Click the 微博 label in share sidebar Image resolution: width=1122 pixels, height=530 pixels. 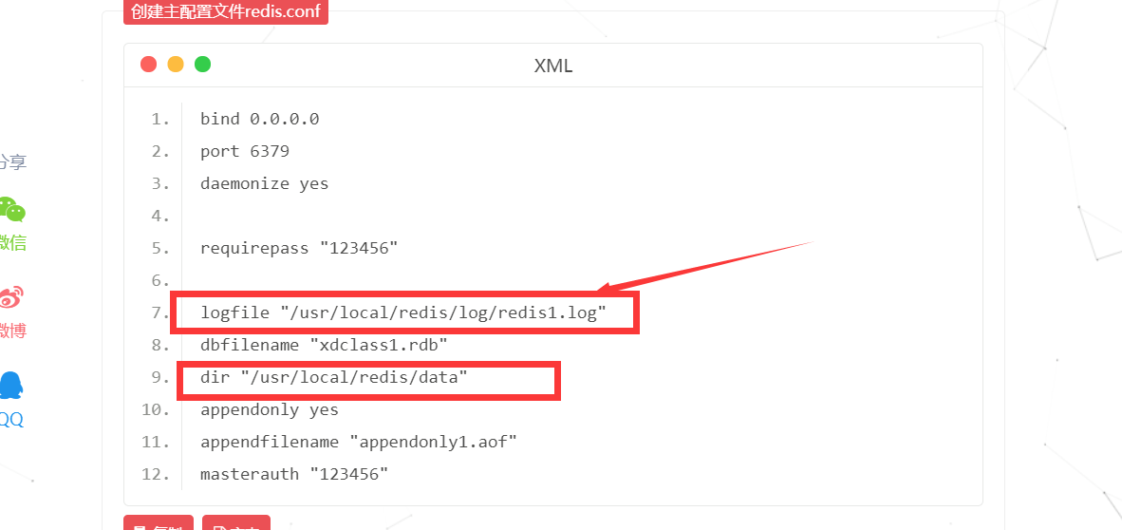click(x=12, y=331)
